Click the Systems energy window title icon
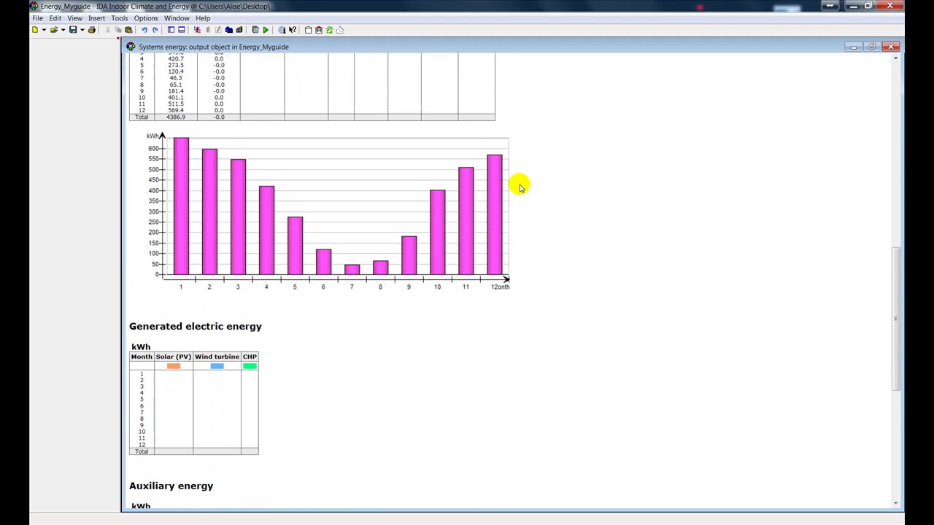 (x=131, y=47)
